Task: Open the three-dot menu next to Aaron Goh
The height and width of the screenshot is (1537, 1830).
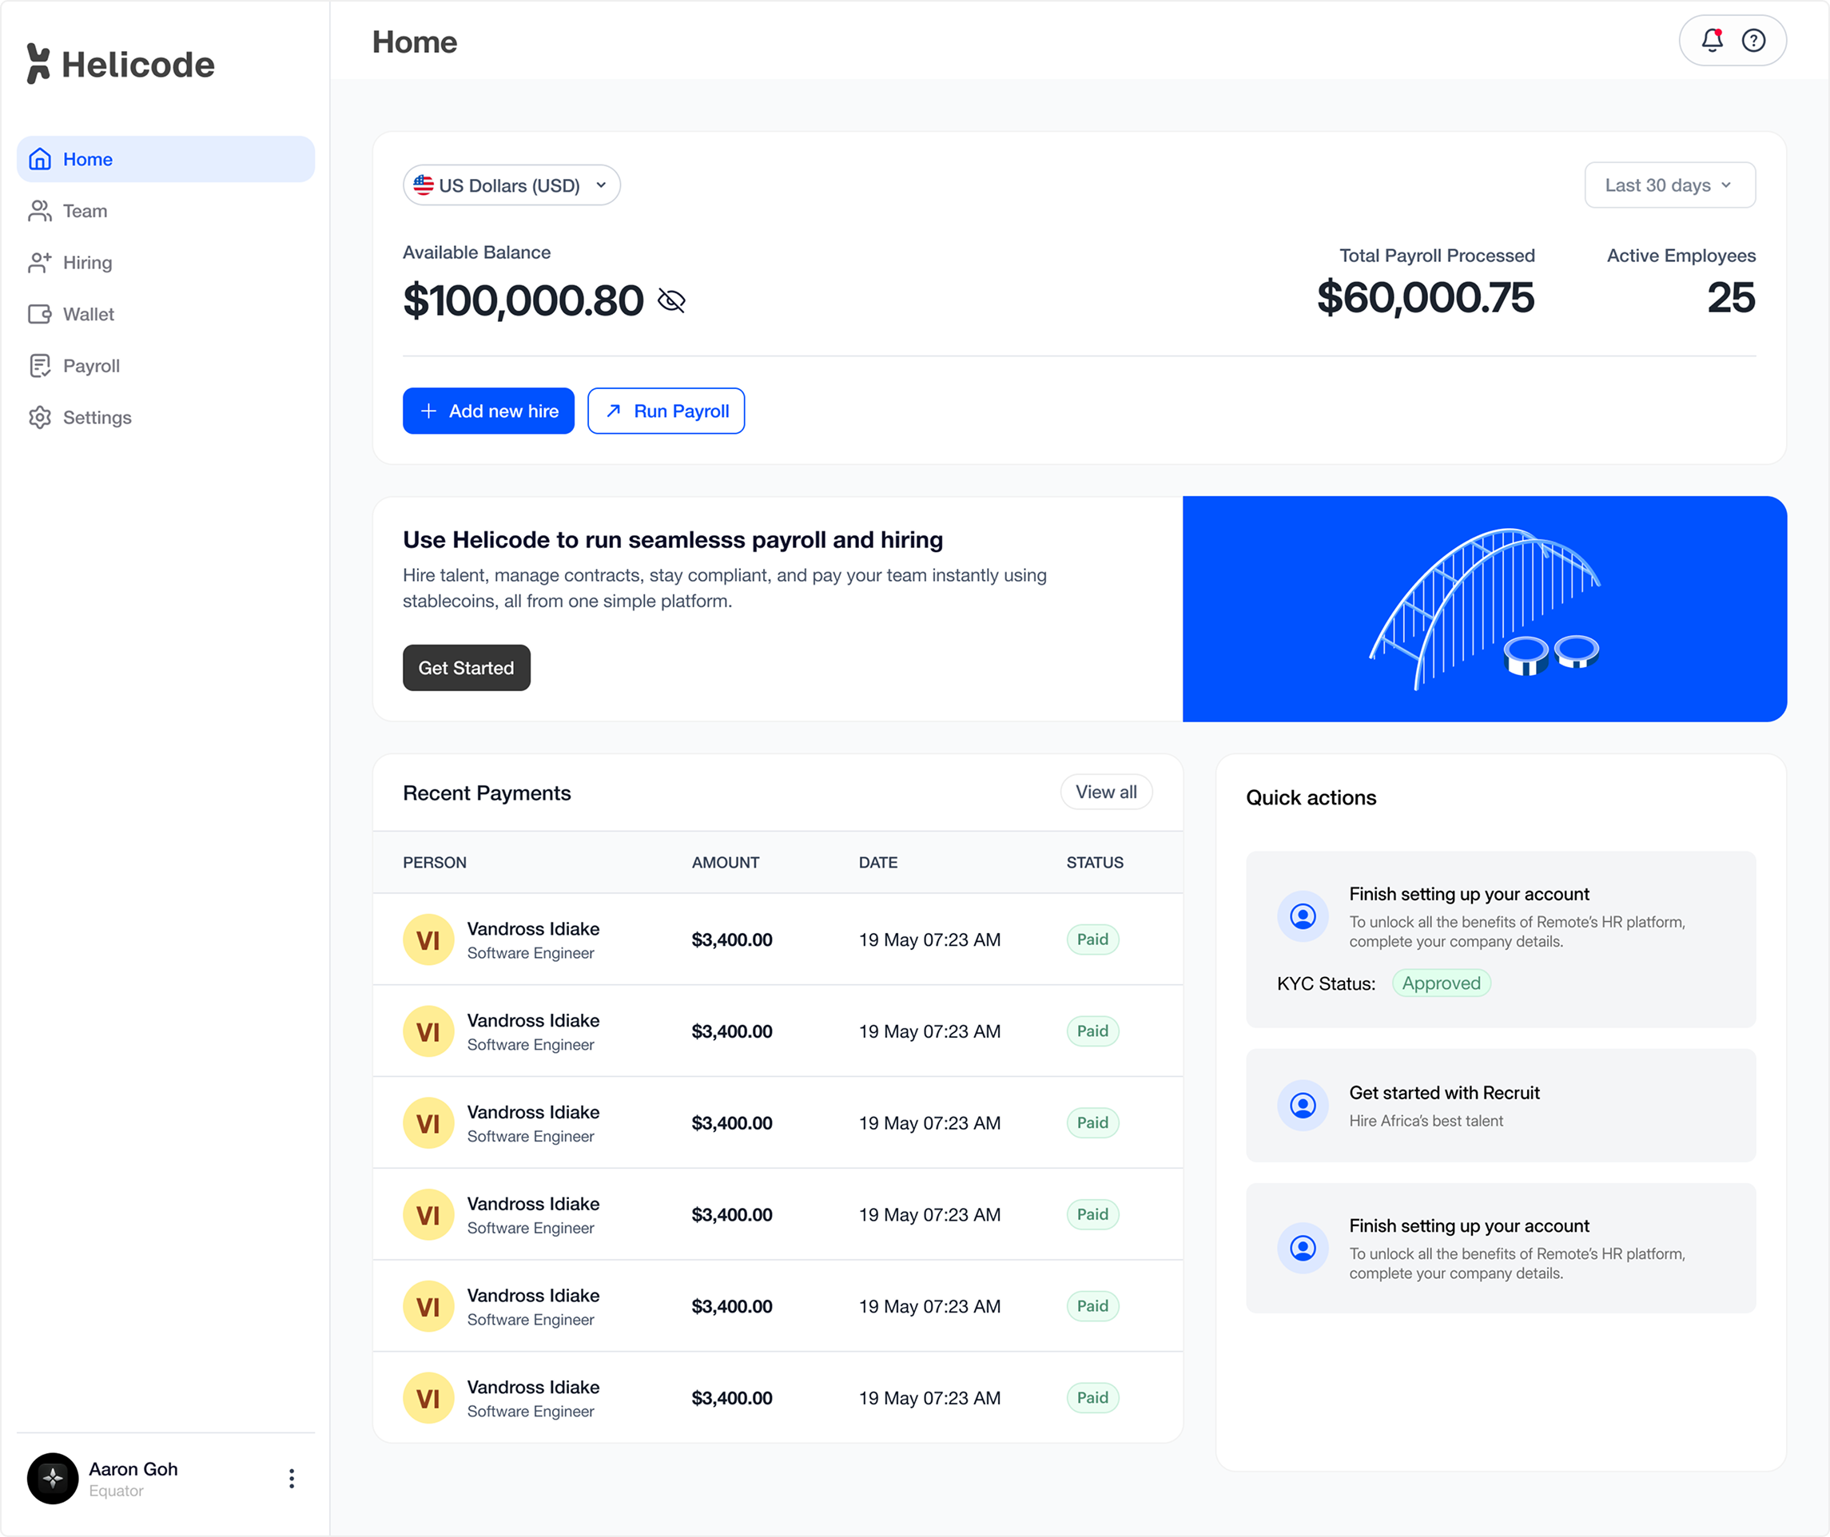Action: pos(292,1479)
